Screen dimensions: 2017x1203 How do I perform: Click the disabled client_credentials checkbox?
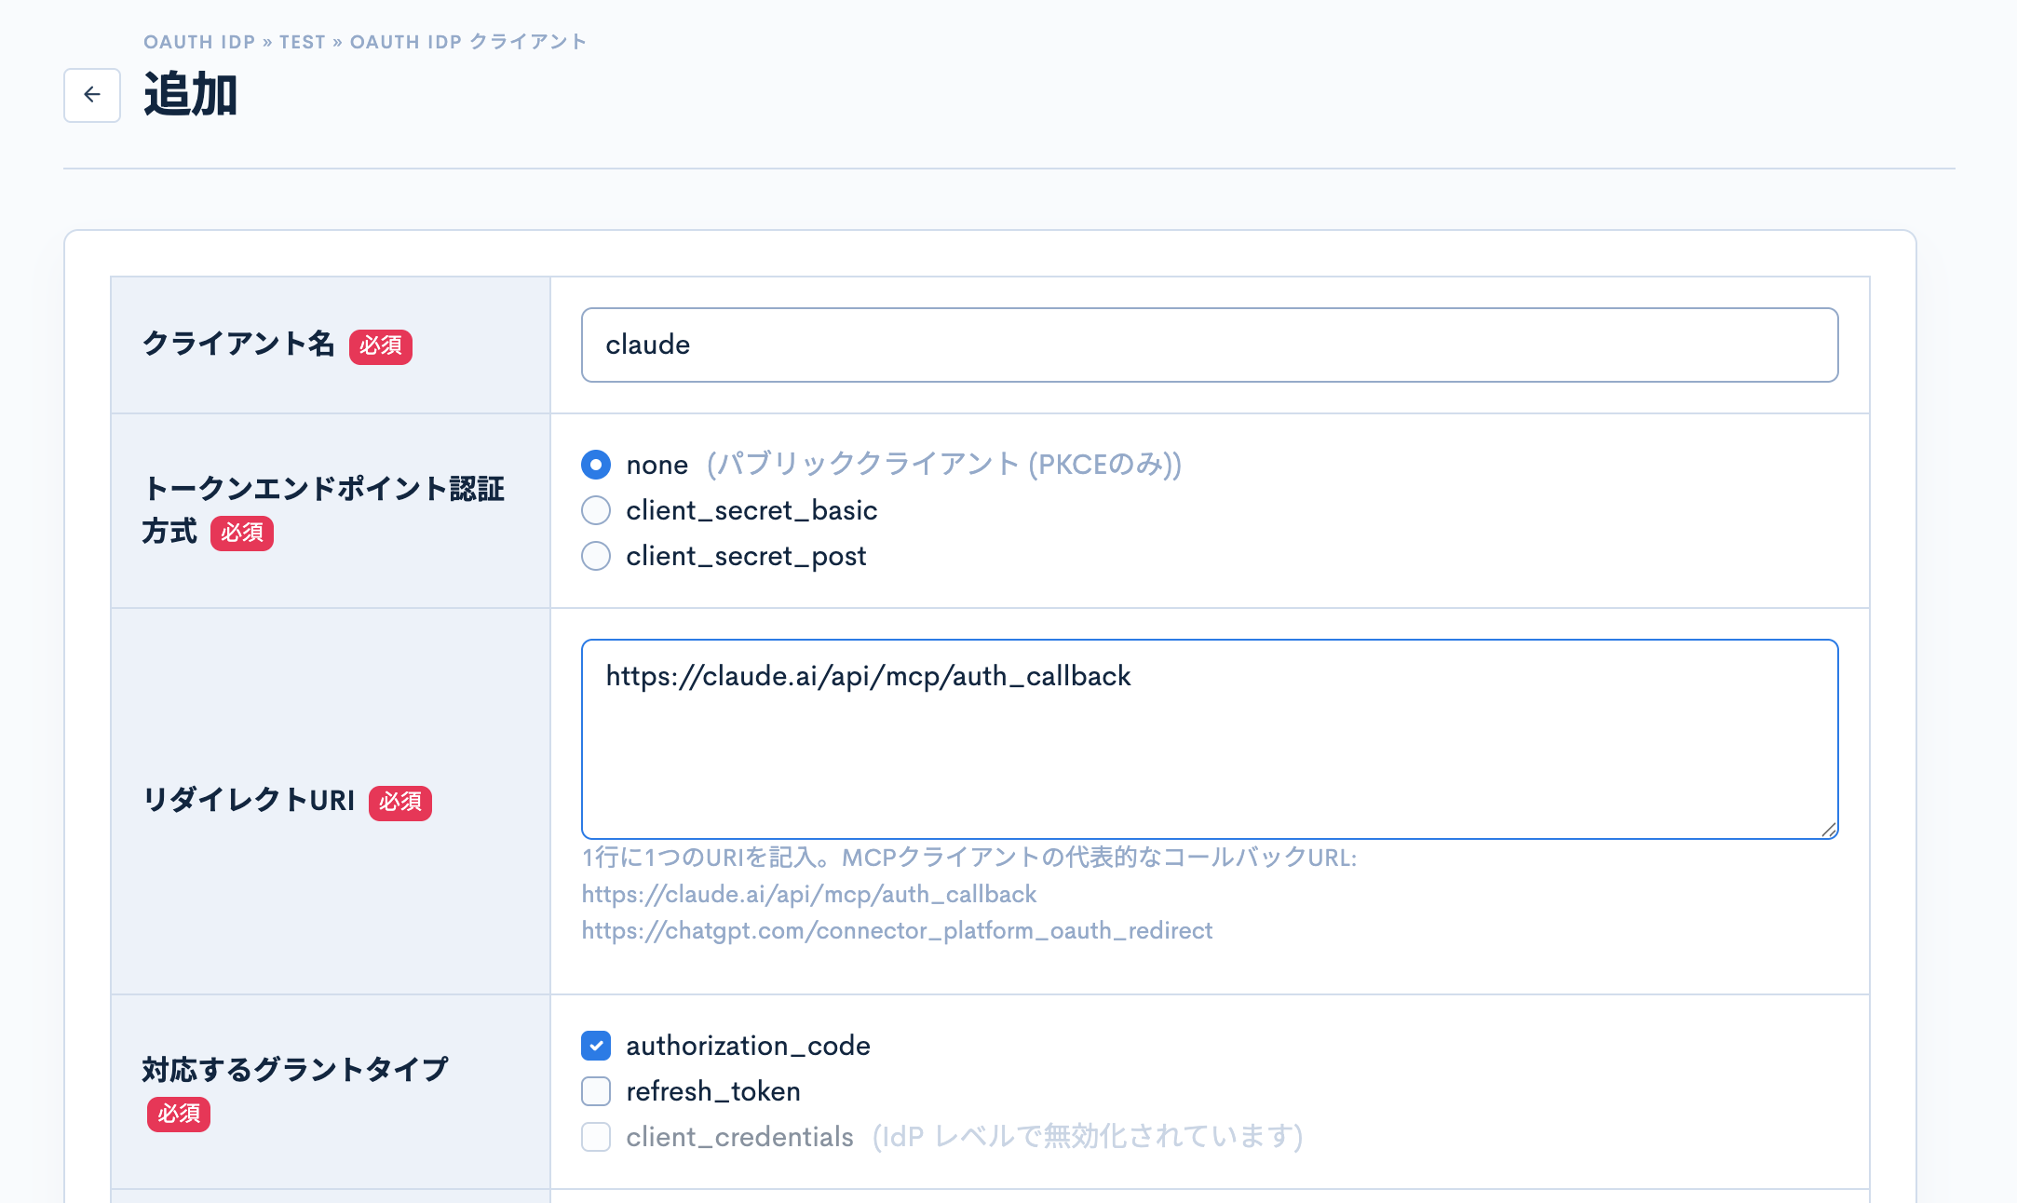596,1137
